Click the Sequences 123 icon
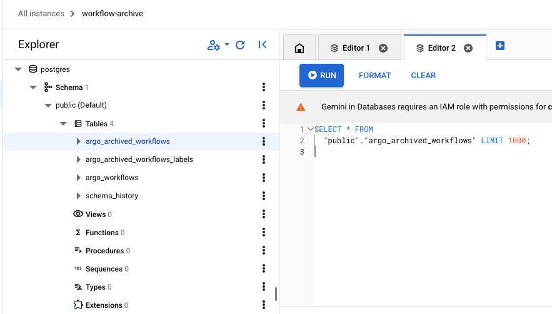Screen dimensions: 552x314 [78, 268]
